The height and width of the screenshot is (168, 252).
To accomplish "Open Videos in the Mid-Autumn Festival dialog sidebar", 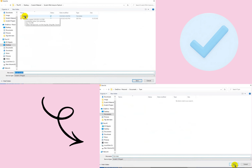I will [8, 59].
